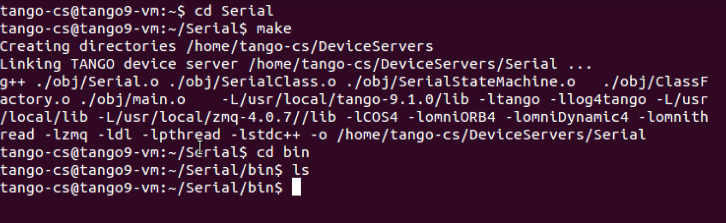Click the 'Creating directories' output line
726x223 pixels.
(x=216, y=47)
